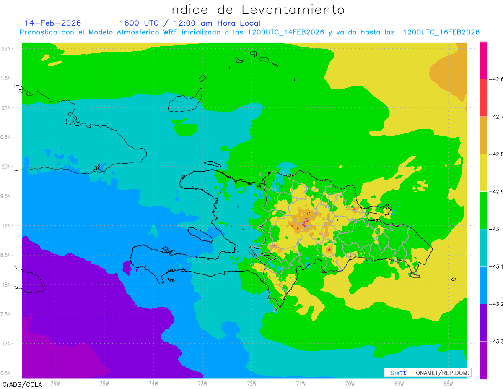Image resolution: width=503 pixels, height=389 pixels.
Task: Pick the blue legend swatch
Action: click(x=483, y=285)
